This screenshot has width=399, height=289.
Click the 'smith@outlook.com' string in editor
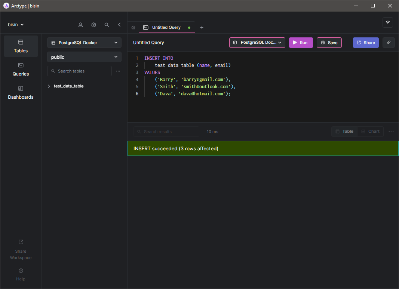tap(206, 87)
